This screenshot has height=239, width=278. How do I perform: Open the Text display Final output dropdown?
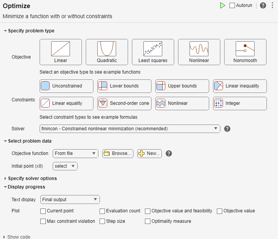70,200
